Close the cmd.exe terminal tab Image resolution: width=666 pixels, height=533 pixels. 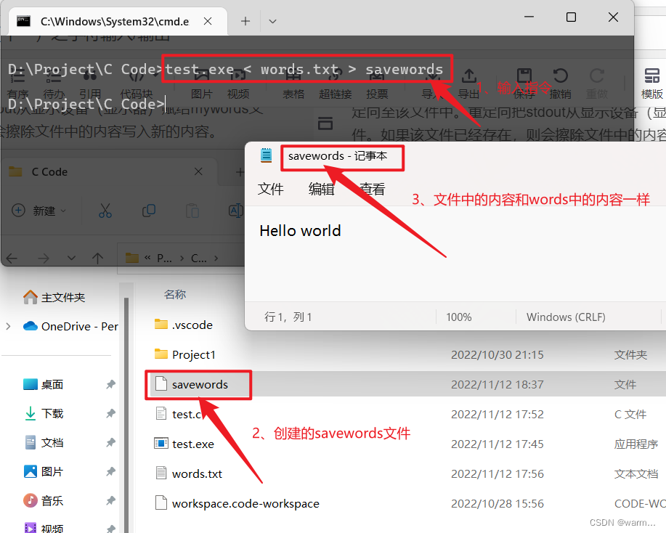click(208, 21)
